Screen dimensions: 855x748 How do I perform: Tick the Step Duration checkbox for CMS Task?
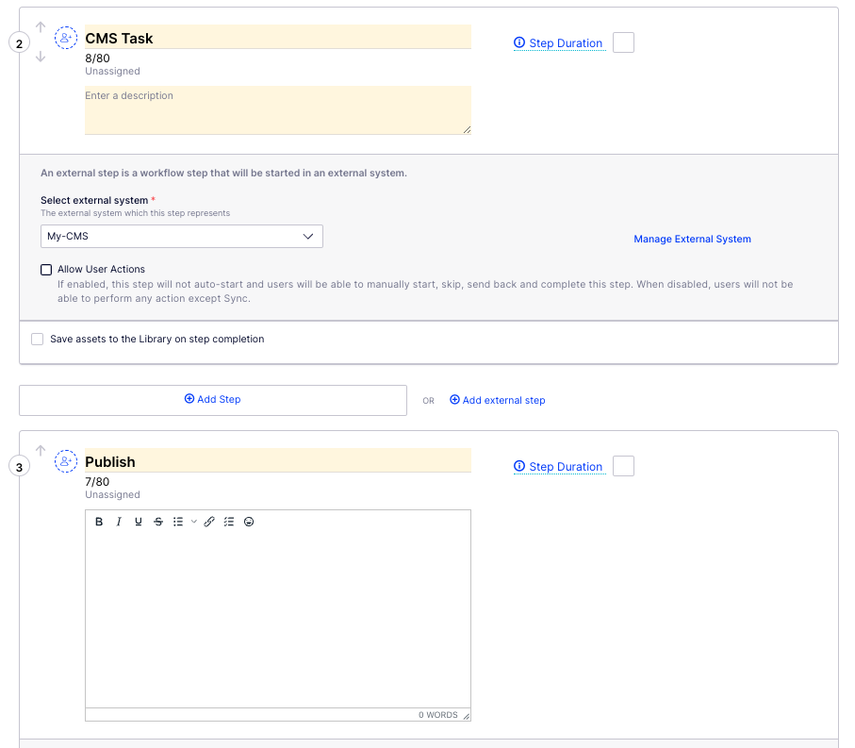coord(623,42)
